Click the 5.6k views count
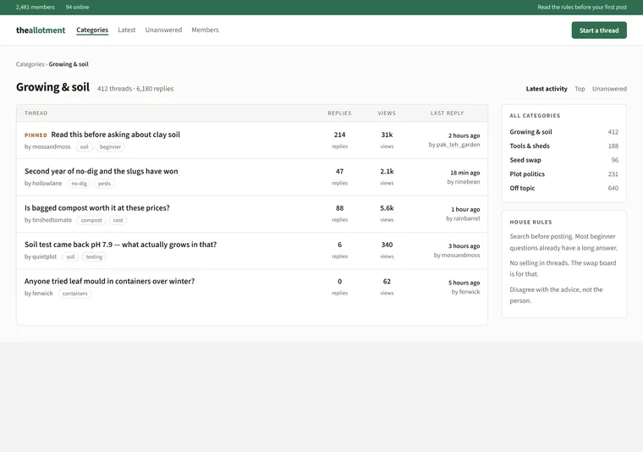The width and height of the screenshot is (643, 452). [x=387, y=208]
